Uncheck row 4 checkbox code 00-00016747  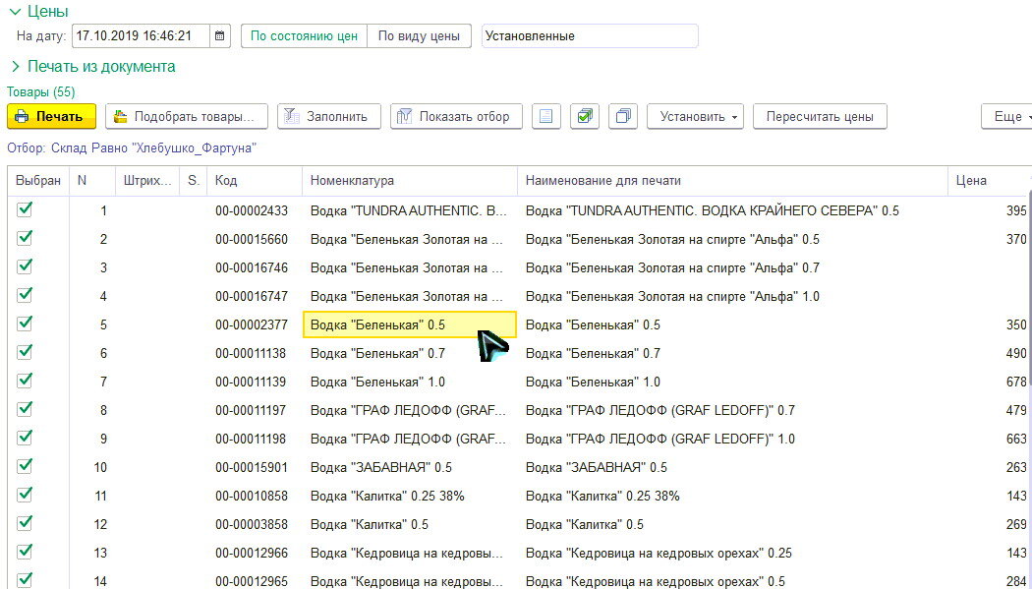[x=25, y=296]
